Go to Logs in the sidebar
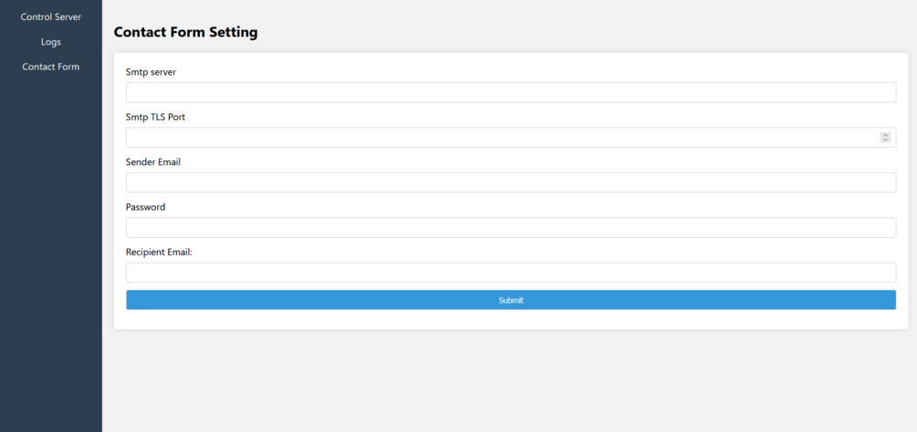 pos(51,42)
